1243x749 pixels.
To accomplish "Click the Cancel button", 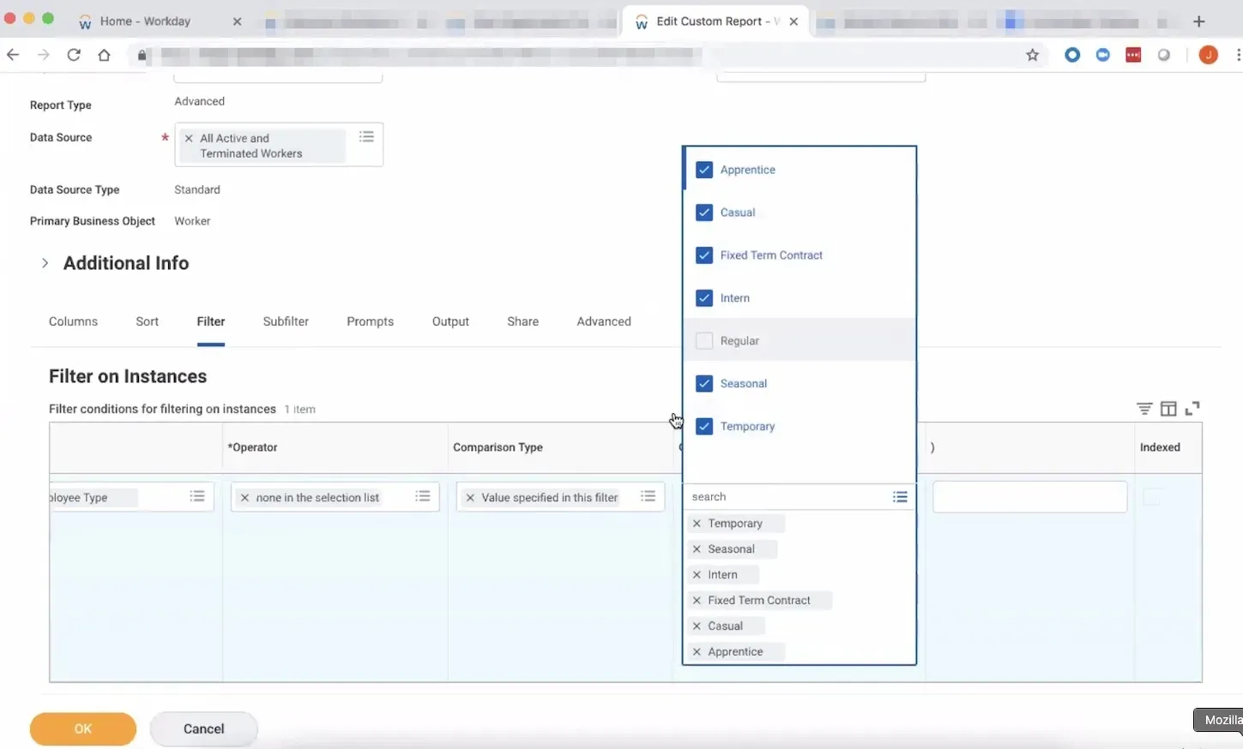I will tap(203, 728).
